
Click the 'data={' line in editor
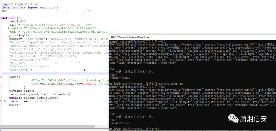(15, 77)
